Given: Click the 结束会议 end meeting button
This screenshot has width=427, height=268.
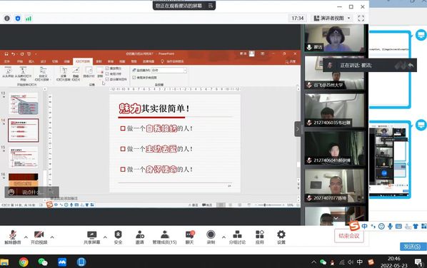Looking at the screenshot, I should coord(349,236).
